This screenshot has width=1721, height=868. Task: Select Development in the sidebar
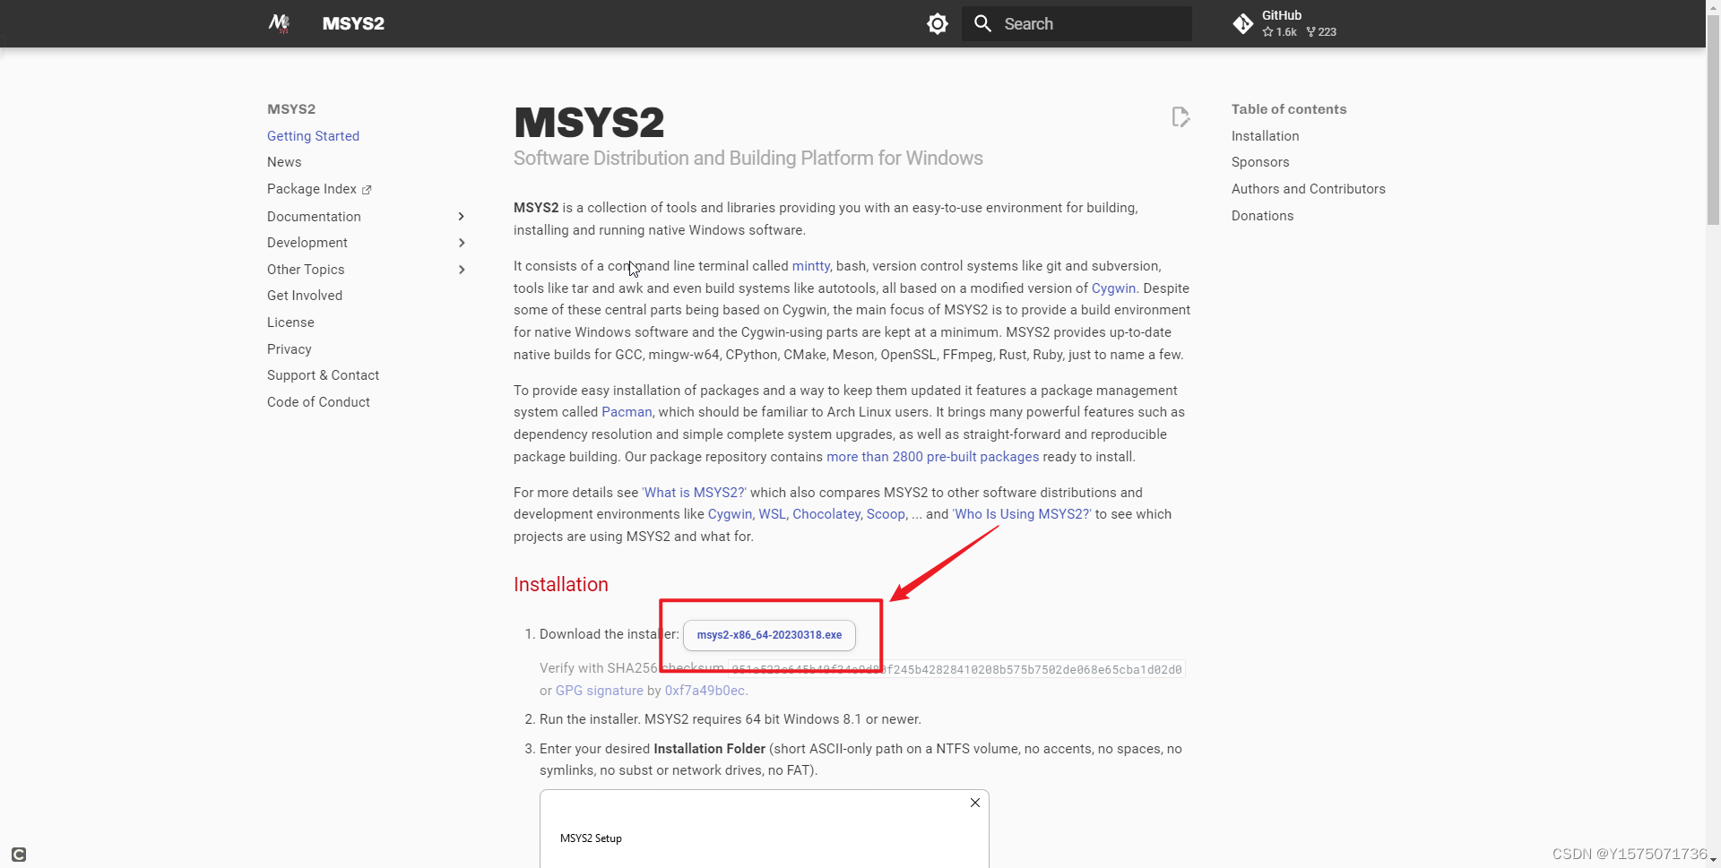pos(307,243)
